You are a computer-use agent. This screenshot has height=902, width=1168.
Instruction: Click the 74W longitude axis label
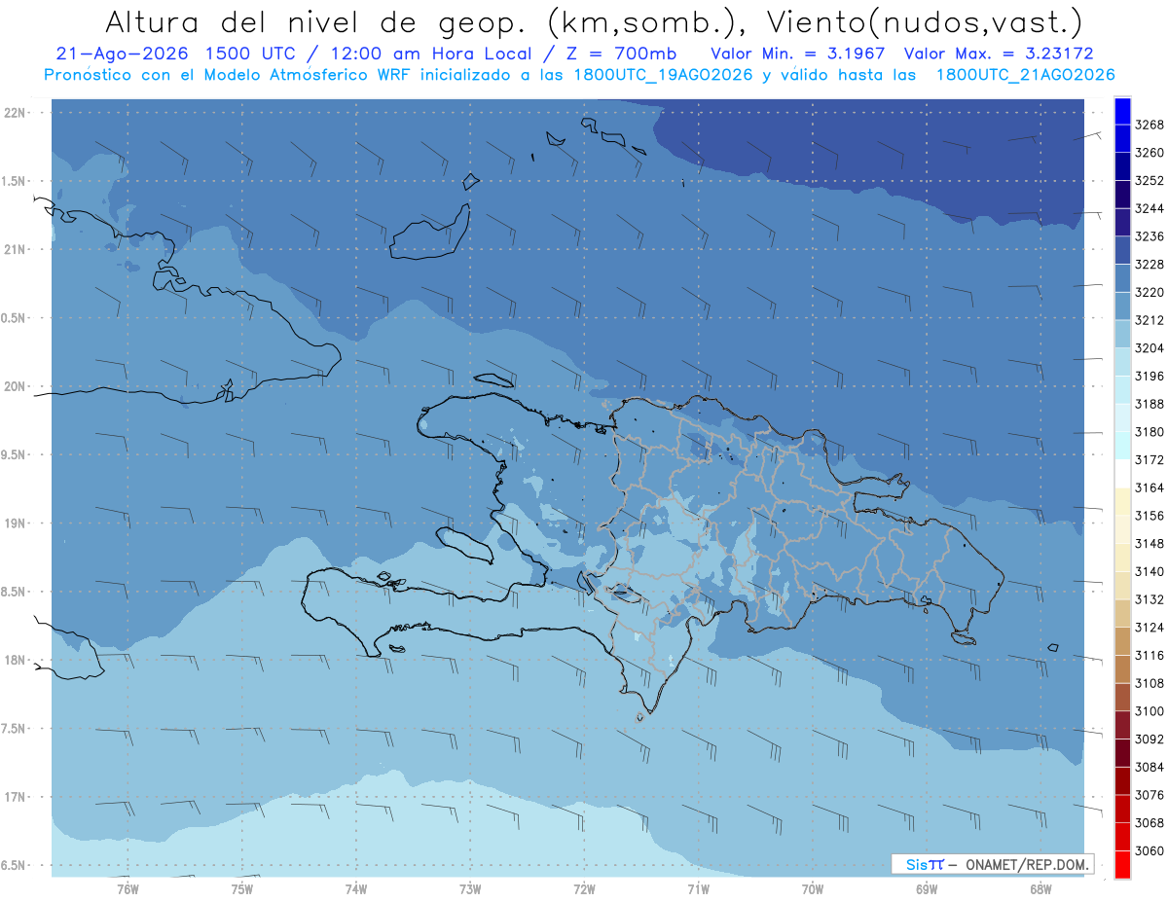pyautogui.click(x=356, y=888)
